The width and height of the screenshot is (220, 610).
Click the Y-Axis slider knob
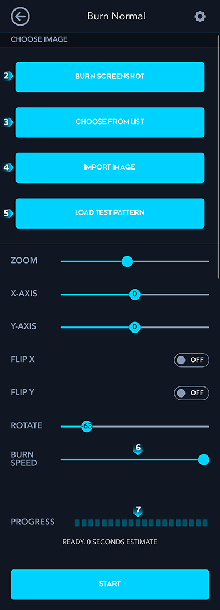134,327
